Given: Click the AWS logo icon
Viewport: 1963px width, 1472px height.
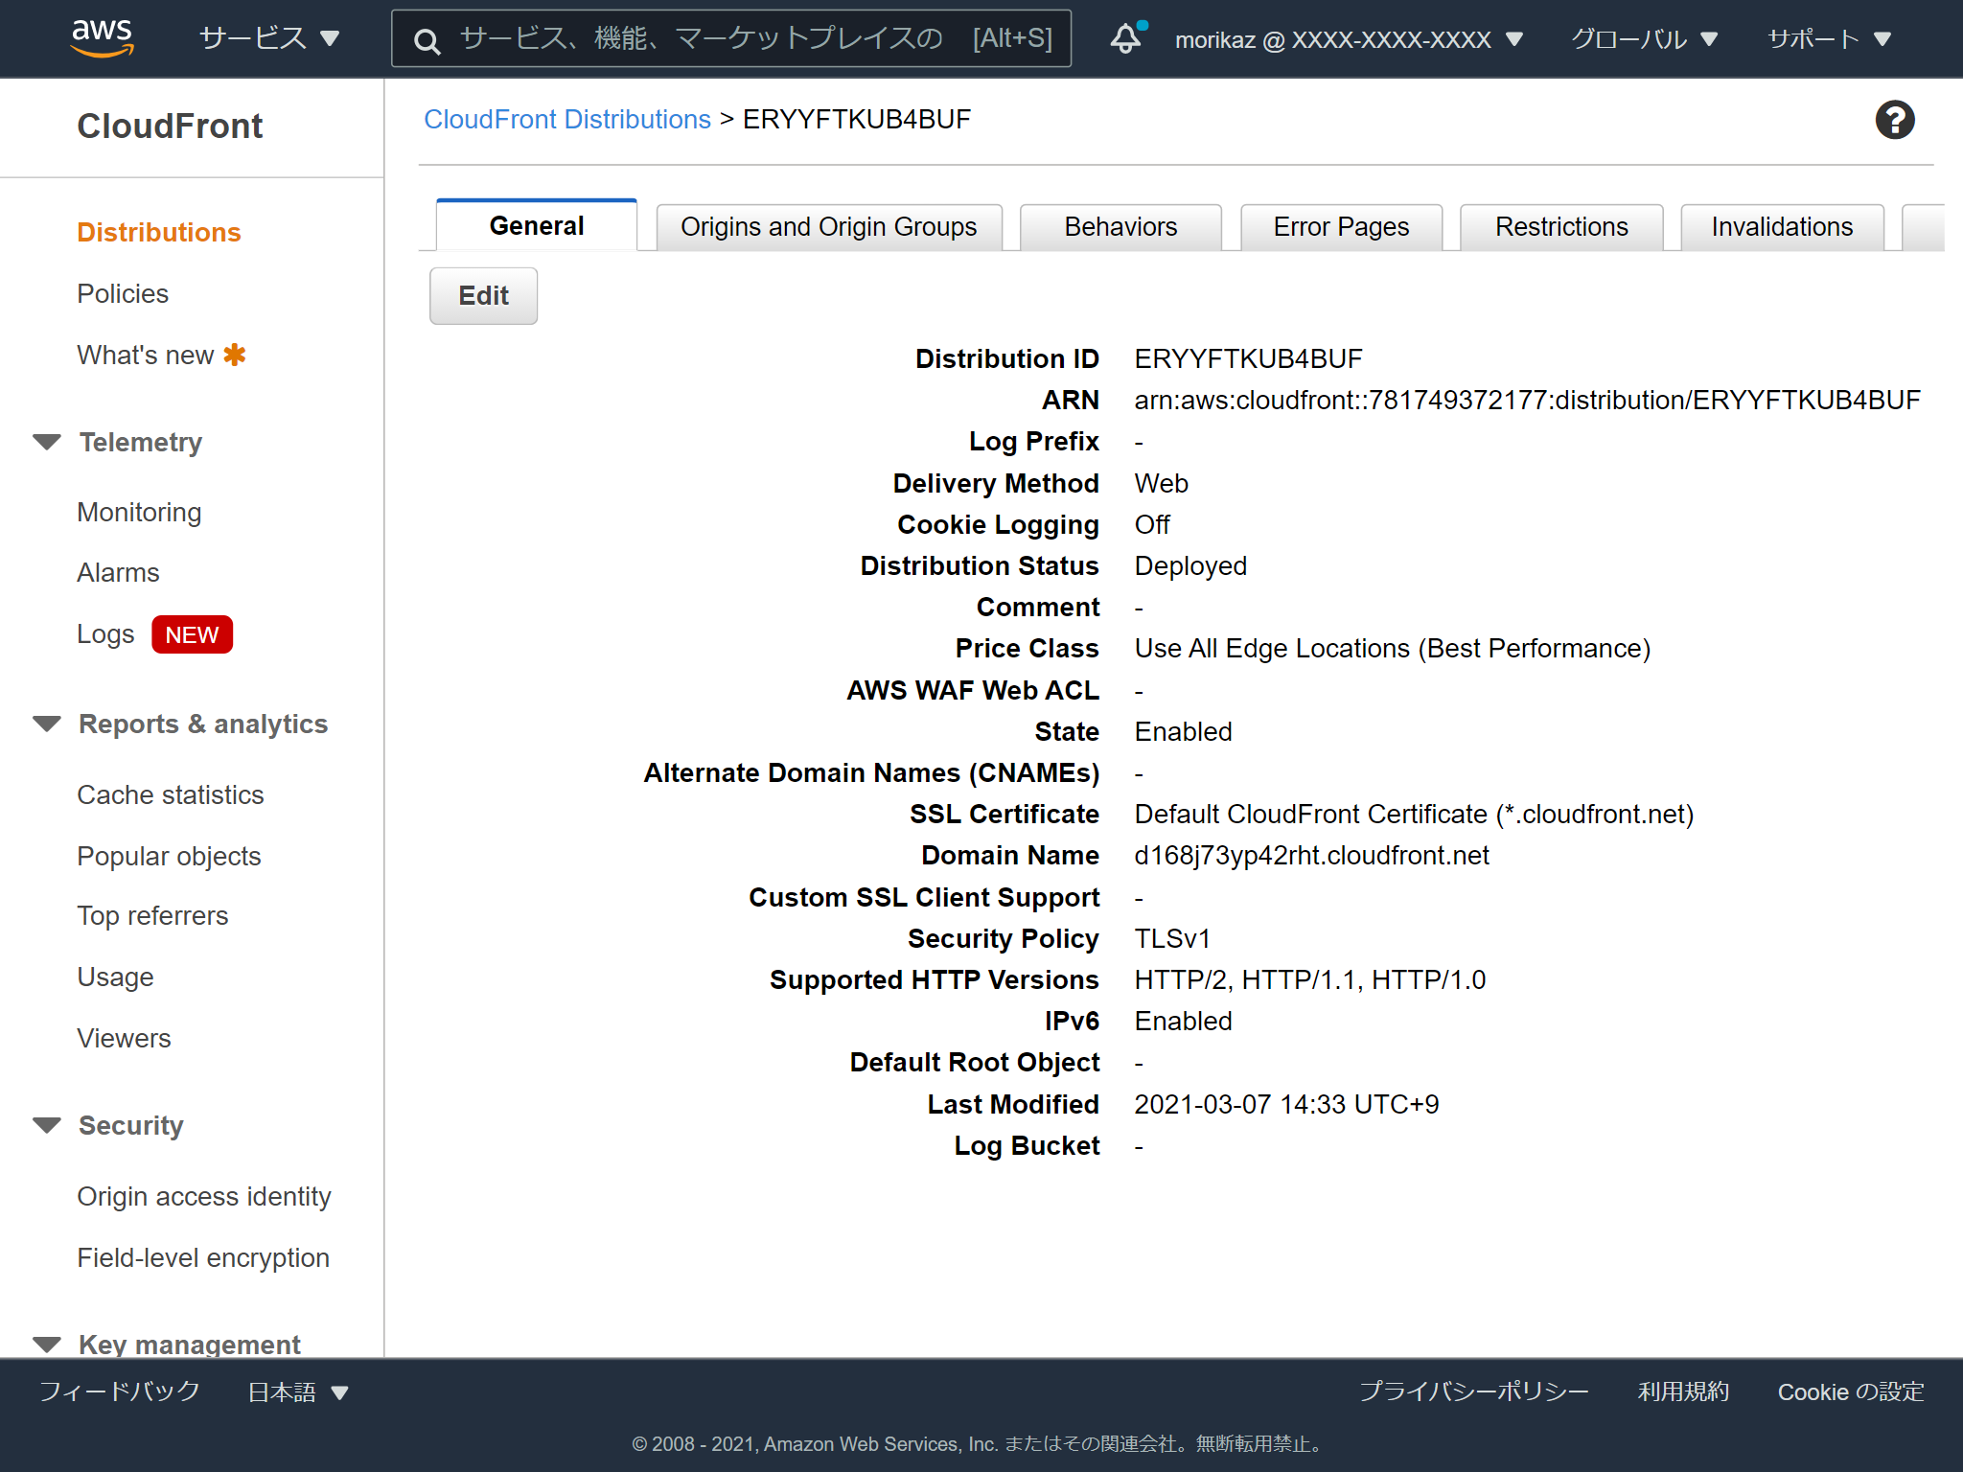Looking at the screenshot, I should click(x=103, y=37).
